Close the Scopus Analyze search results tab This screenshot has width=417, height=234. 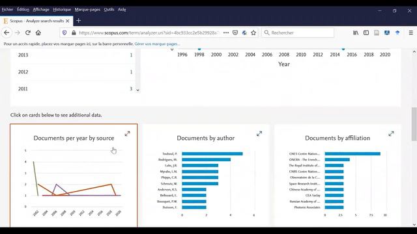tap(68, 21)
